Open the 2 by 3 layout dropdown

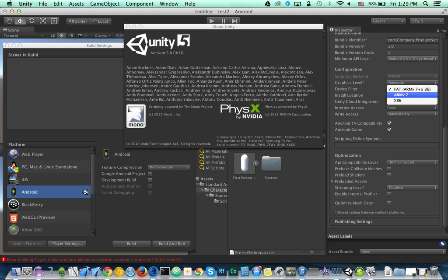427,21
